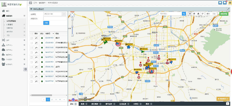The width and height of the screenshot is (232, 106).
Task: Tick the select-all checkbox in table header
Action: (31, 34)
